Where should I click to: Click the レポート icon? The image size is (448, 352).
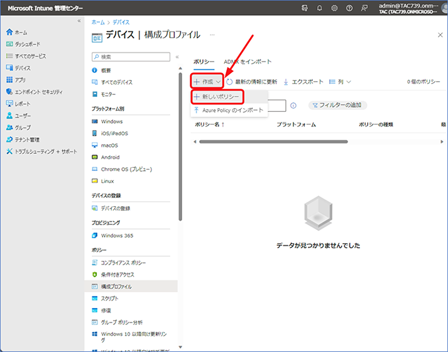[9, 104]
